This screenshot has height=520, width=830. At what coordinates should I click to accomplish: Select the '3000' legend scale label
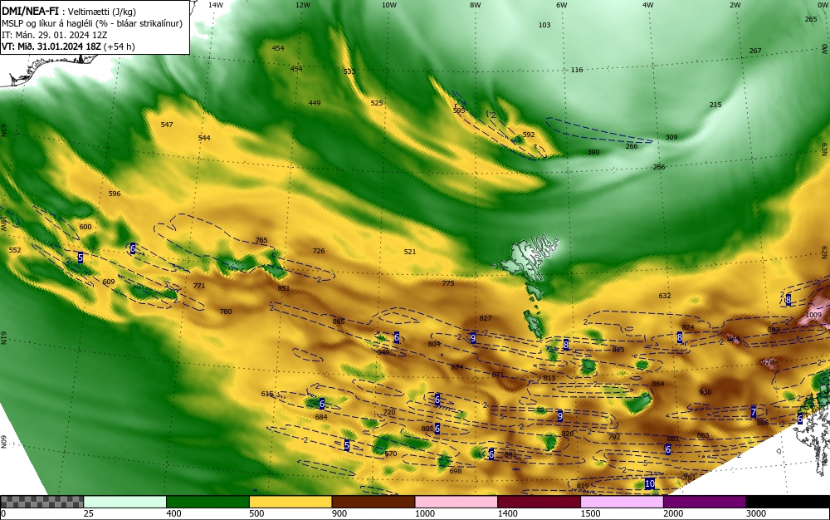(x=756, y=513)
